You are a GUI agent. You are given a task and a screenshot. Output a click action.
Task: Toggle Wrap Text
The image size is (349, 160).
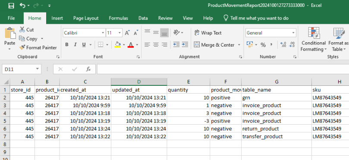[208, 33]
